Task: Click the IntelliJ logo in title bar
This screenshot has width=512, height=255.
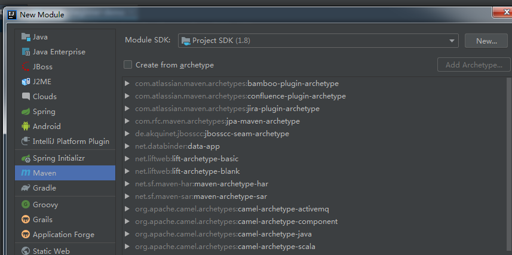Action: coord(12,14)
